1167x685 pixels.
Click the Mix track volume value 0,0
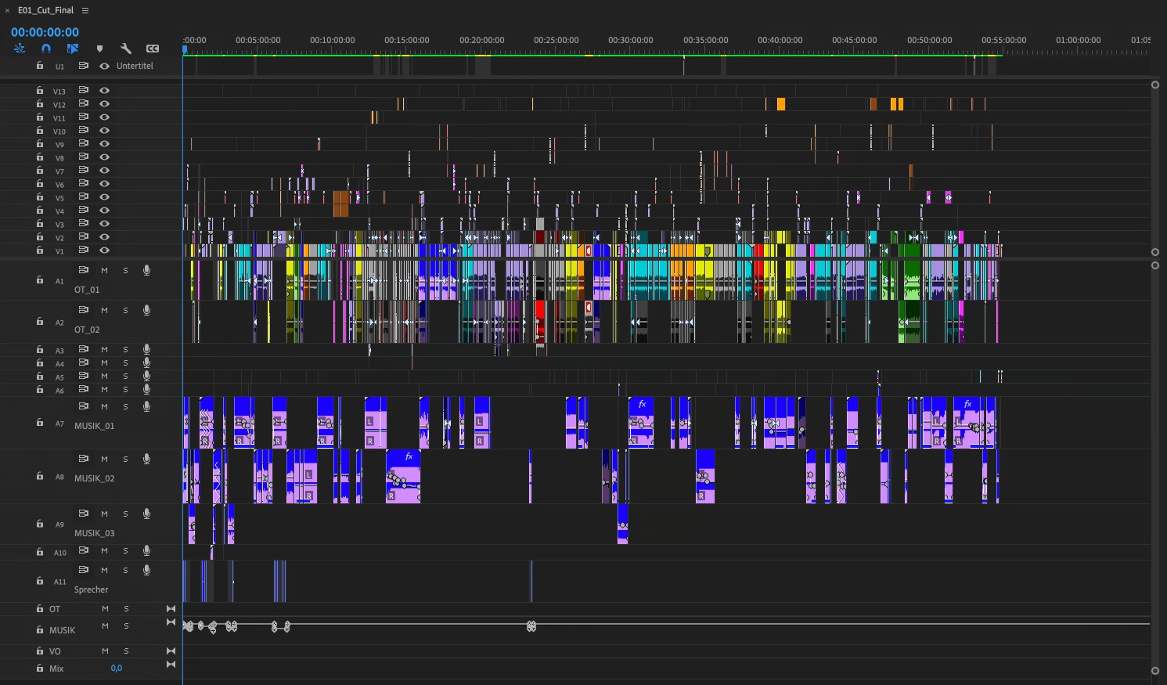[x=116, y=668]
